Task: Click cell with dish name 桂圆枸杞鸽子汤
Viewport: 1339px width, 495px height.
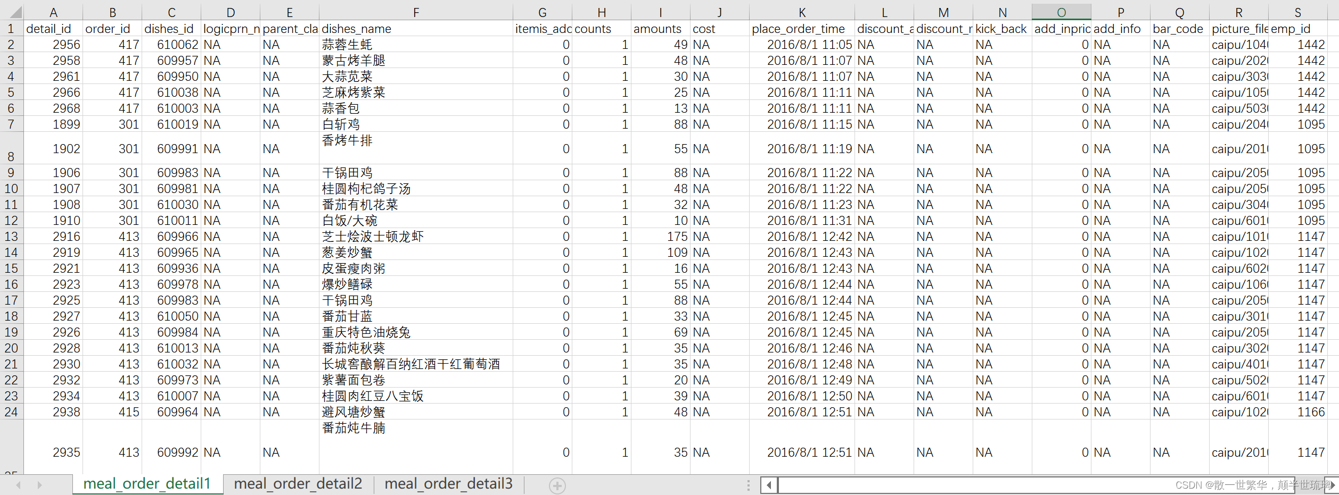Action: pos(416,189)
